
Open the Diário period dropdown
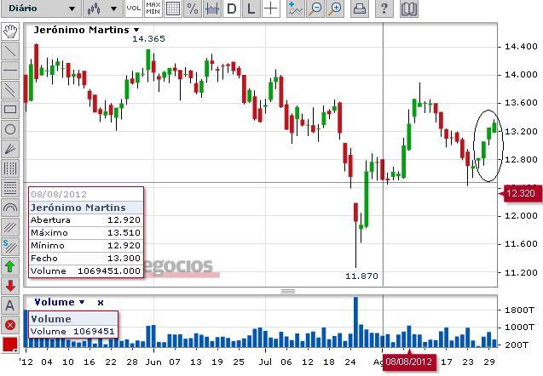tap(41, 9)
